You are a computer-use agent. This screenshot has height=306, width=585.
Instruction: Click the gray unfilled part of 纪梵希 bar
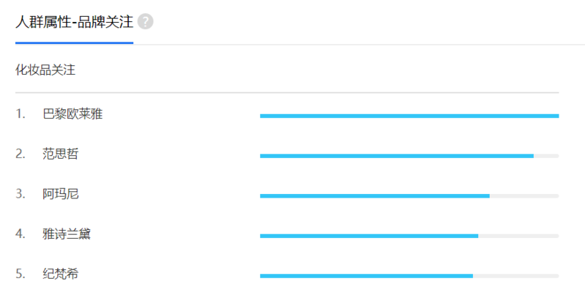pyautogui.click(x=516, y=276)
